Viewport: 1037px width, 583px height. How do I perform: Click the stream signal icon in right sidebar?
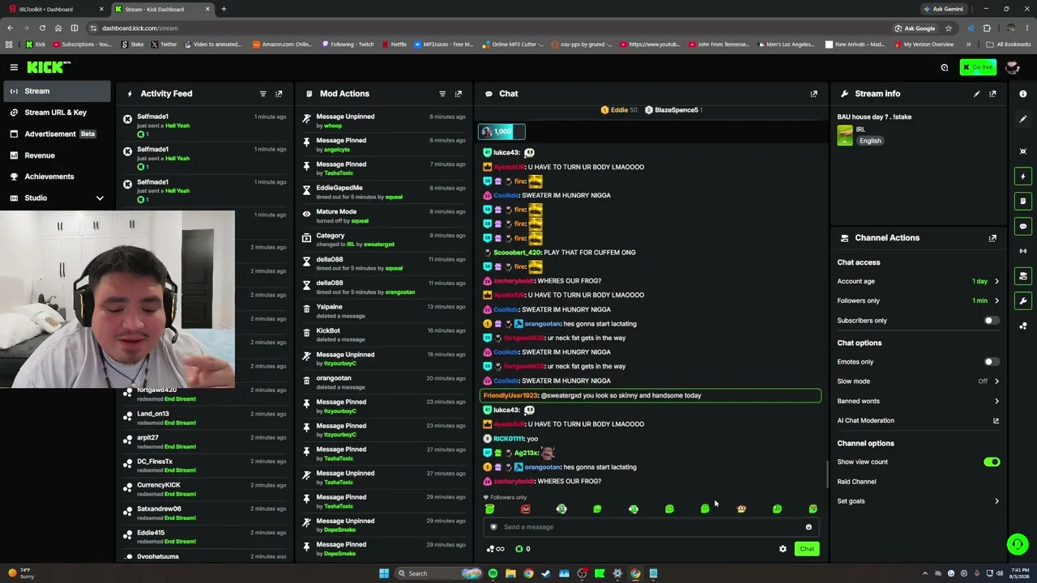click(1023, 251)
